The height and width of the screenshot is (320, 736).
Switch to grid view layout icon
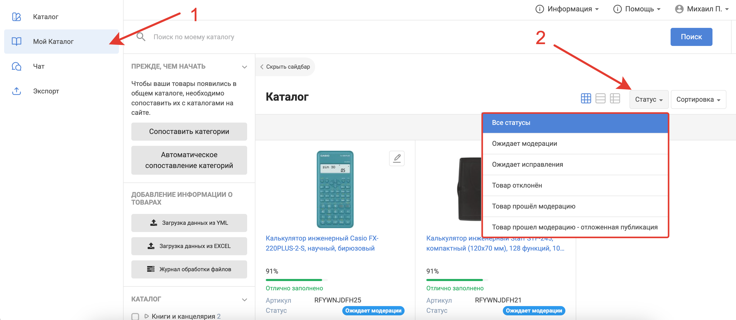pos(586,99)
